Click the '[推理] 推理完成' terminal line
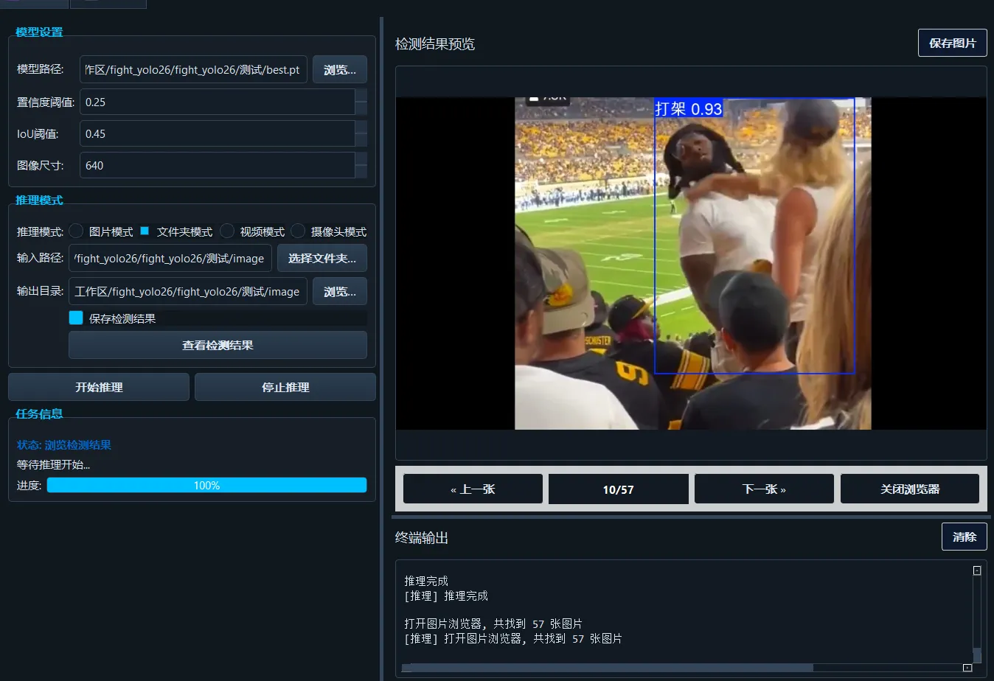Screen dimensions: 994x681 pos(446,596)
